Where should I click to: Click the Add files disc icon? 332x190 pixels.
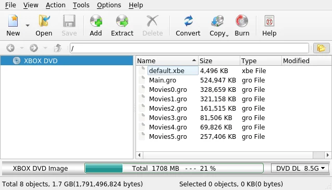pos(96,21)
